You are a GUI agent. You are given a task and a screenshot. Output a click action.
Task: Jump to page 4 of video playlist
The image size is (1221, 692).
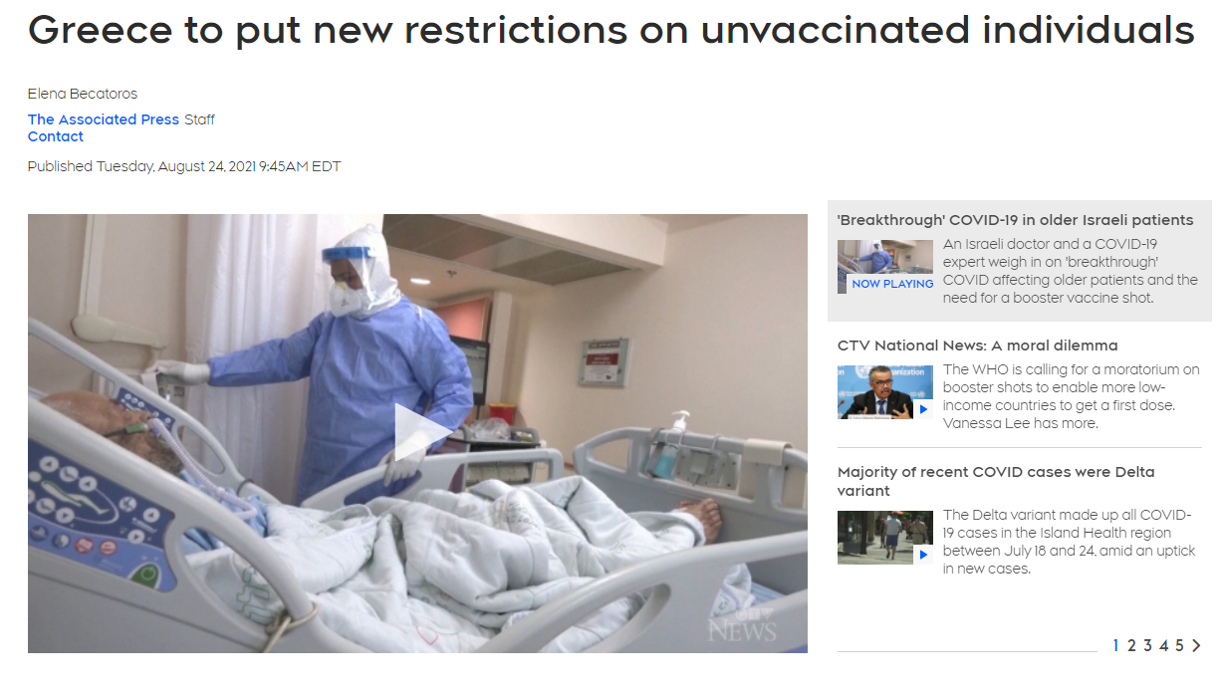pos(1163,645)
